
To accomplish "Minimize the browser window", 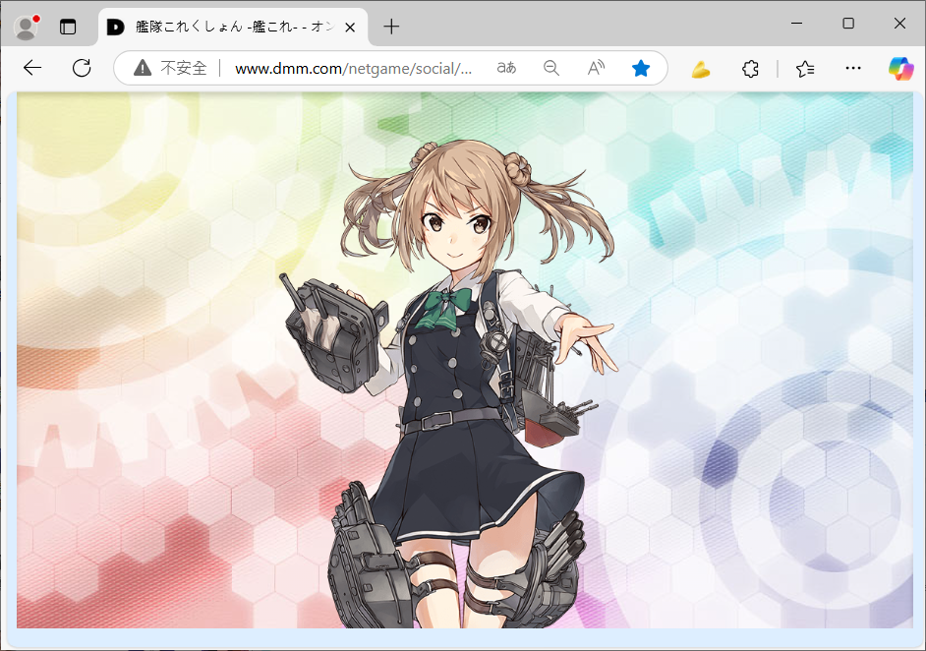I will click(x=796, y=24).
